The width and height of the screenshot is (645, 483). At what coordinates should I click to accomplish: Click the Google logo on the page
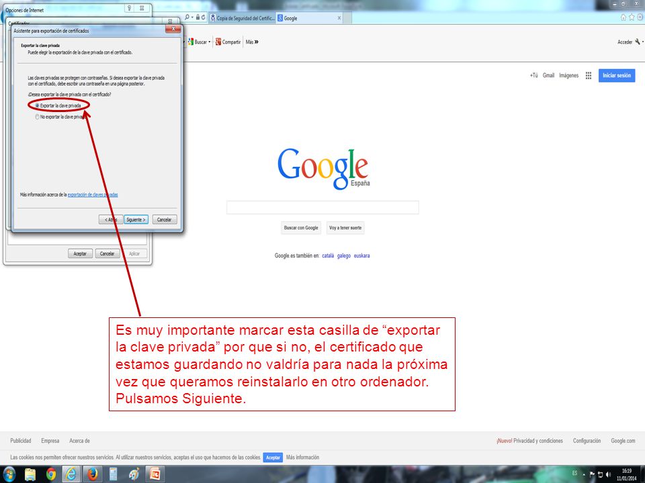(x=323, y=169)
